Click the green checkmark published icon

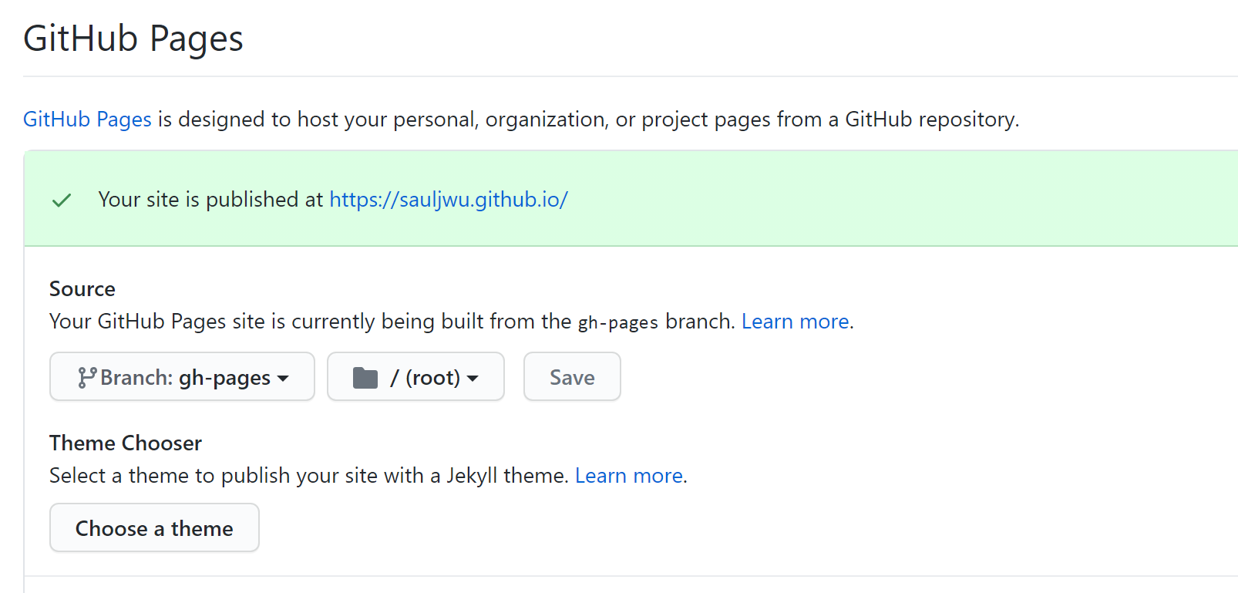(62, 200)
